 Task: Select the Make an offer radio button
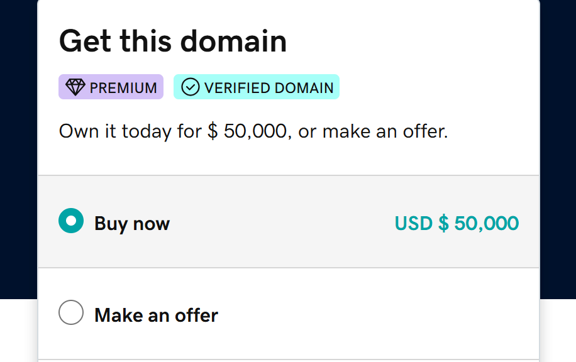(x=71, y=312)
